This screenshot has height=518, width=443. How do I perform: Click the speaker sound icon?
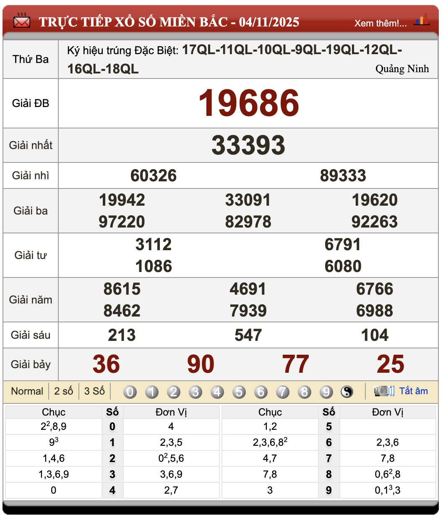[x=384, y=391]
